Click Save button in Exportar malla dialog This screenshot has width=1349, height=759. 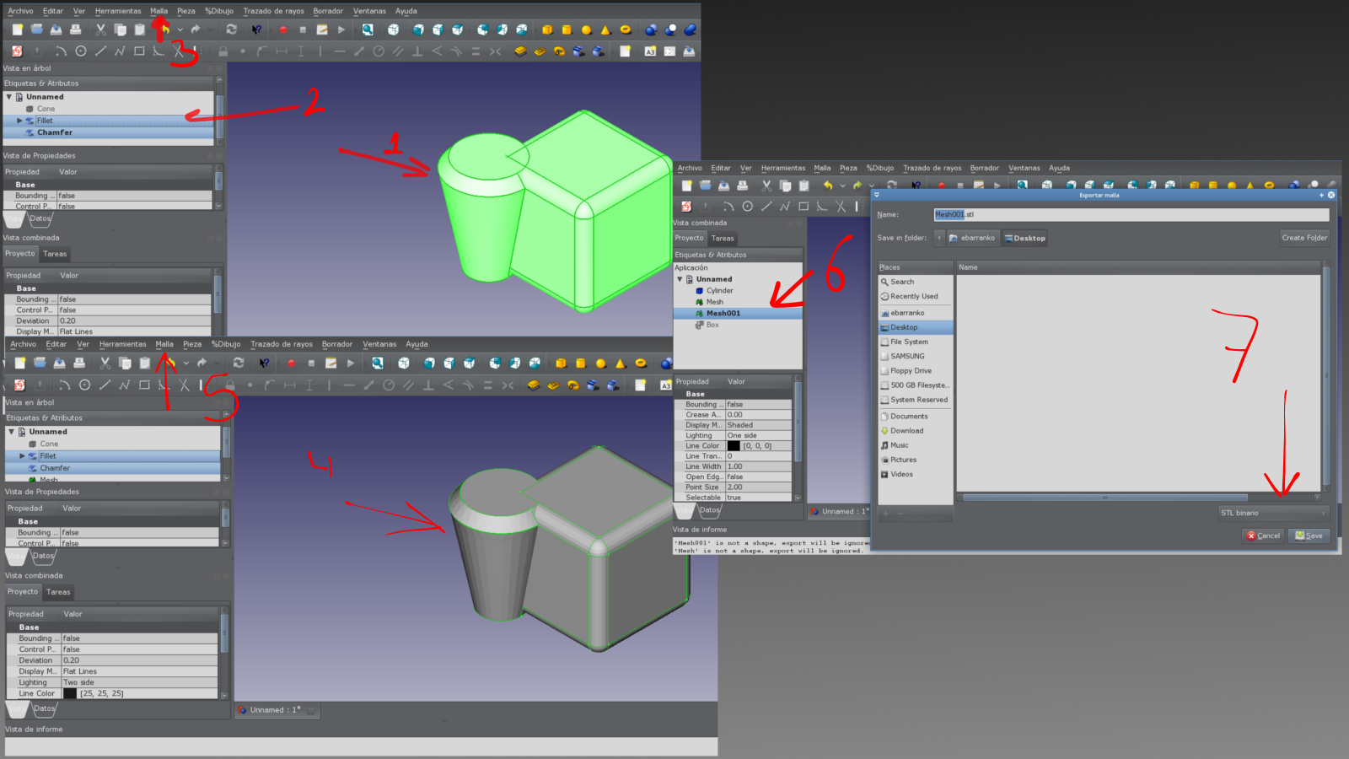click(1309, 536)
